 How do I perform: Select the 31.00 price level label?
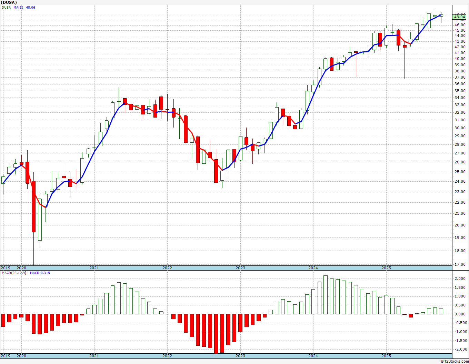click(x=460, y=120)
